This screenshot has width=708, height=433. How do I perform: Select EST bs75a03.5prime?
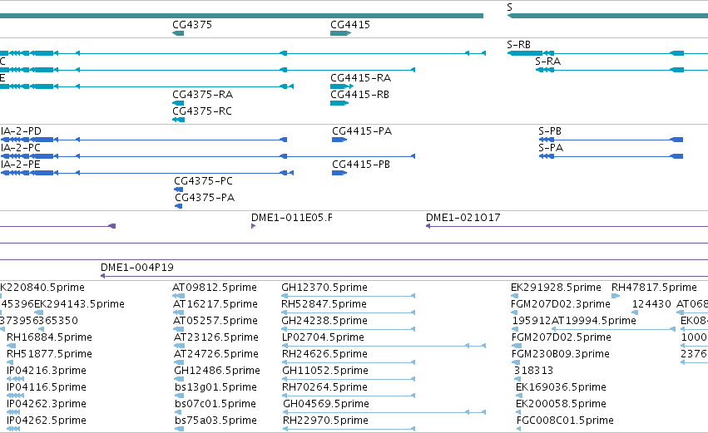pyautogui.click(x=215, y=421)
